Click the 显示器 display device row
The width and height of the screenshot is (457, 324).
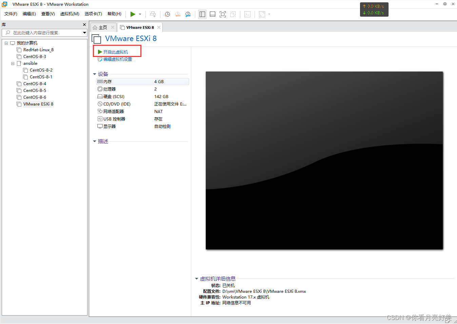142,127
